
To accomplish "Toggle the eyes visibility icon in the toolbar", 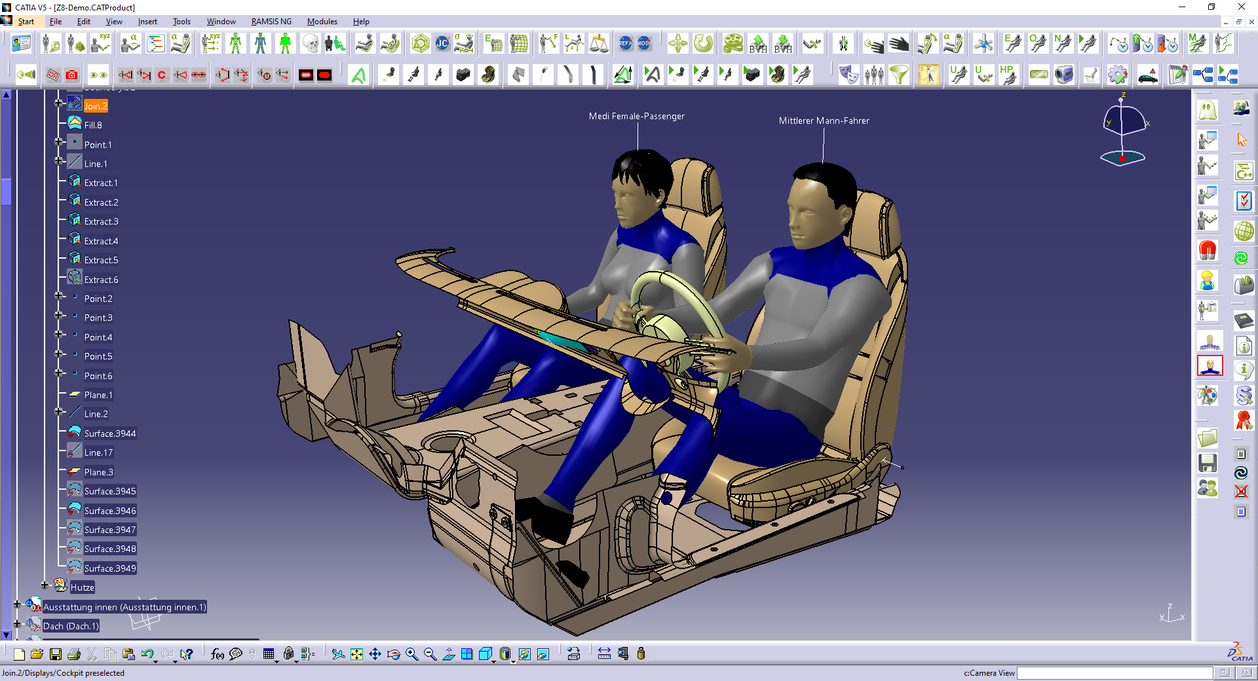I will (x=98, y=75).
